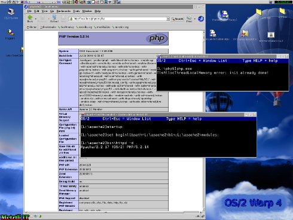Viewport: 293px width, 220px height.
Task: Click the online/offline icon in status bar
Action: pos(198,216)
